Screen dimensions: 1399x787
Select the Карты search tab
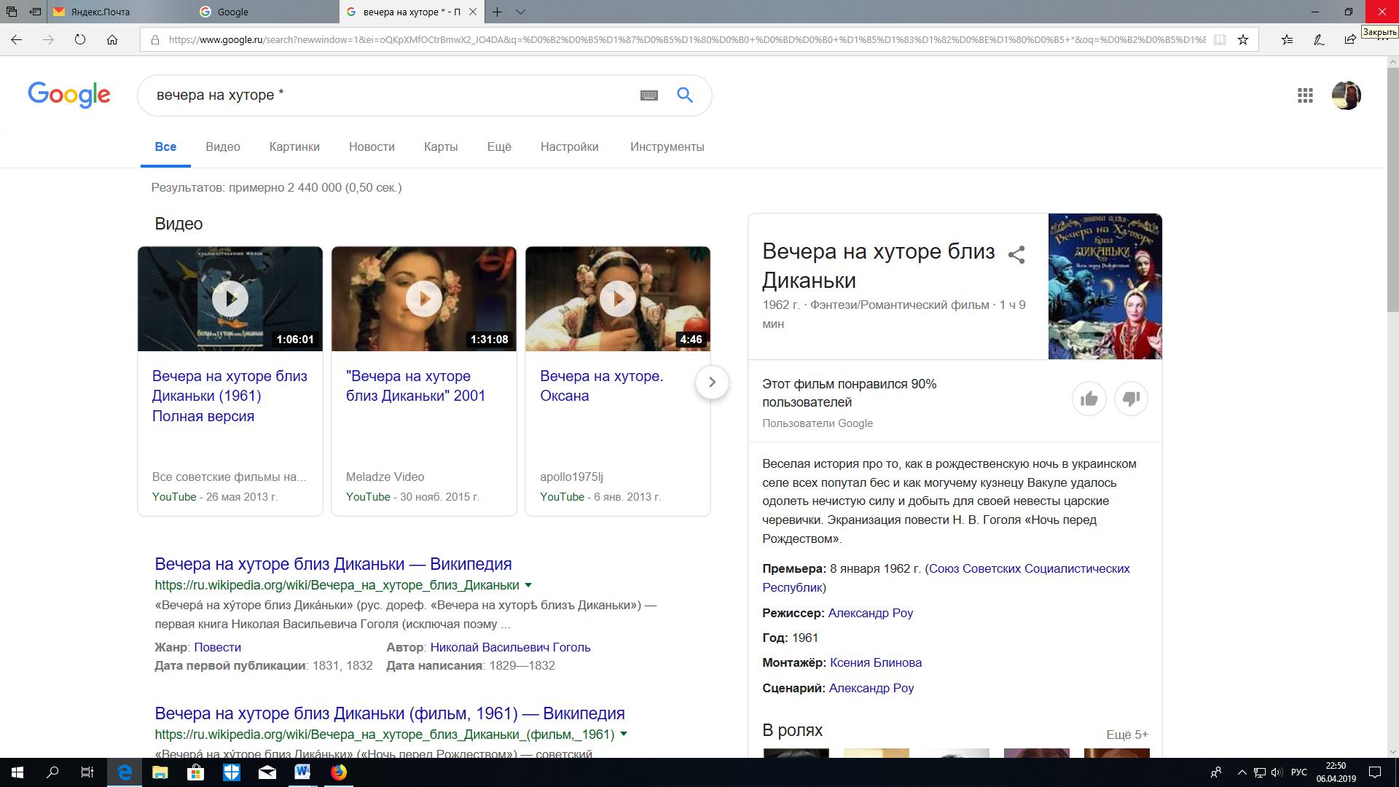coord(441,146)
